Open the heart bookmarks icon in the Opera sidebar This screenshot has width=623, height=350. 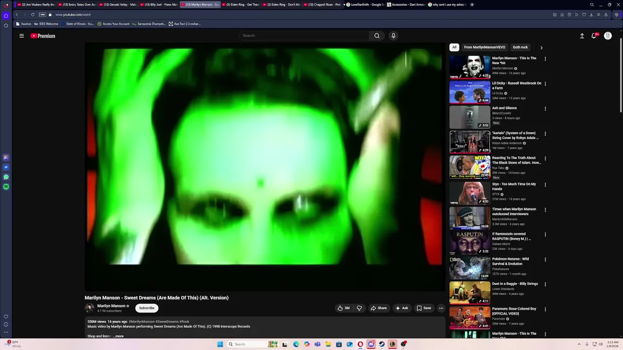point(6,316)
